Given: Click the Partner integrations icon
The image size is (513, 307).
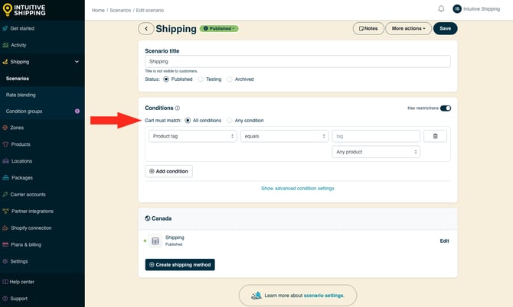Looking at the screenshot, I should 5,211.
